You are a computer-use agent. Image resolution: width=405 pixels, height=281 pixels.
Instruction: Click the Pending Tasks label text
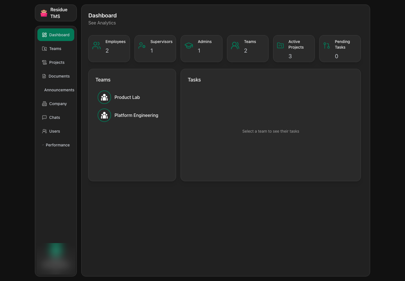click(x=342, y=44)
